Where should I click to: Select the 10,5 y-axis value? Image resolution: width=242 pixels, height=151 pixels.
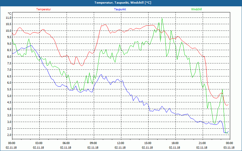point(8,24)
